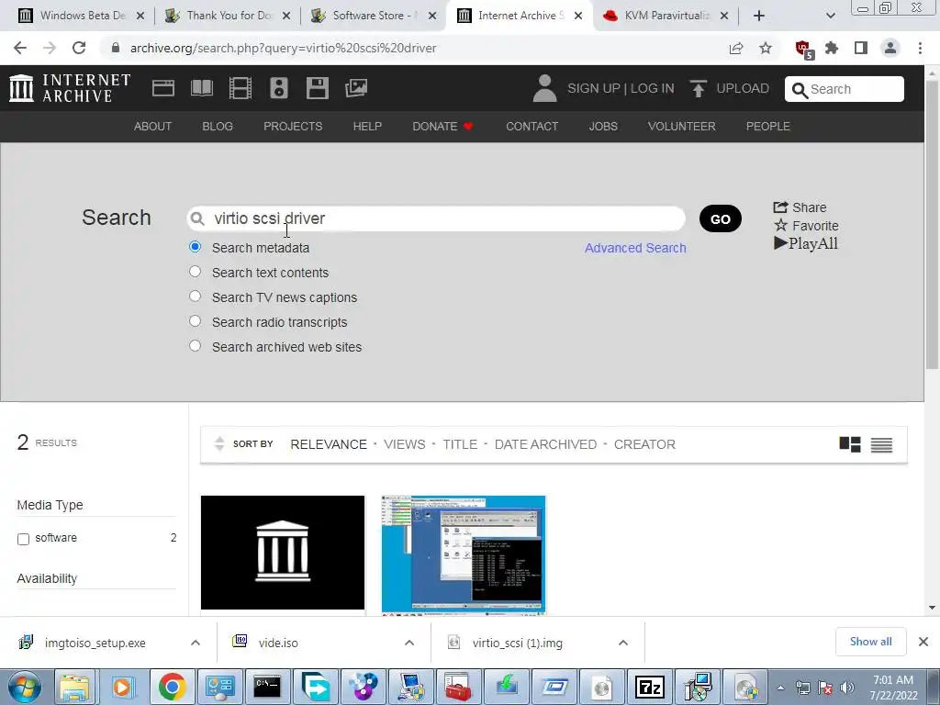Screen dimensions: 940x705
Task: Open the Extensions puzzle icon
Action: pyautogui.click(x=832, y=48)
